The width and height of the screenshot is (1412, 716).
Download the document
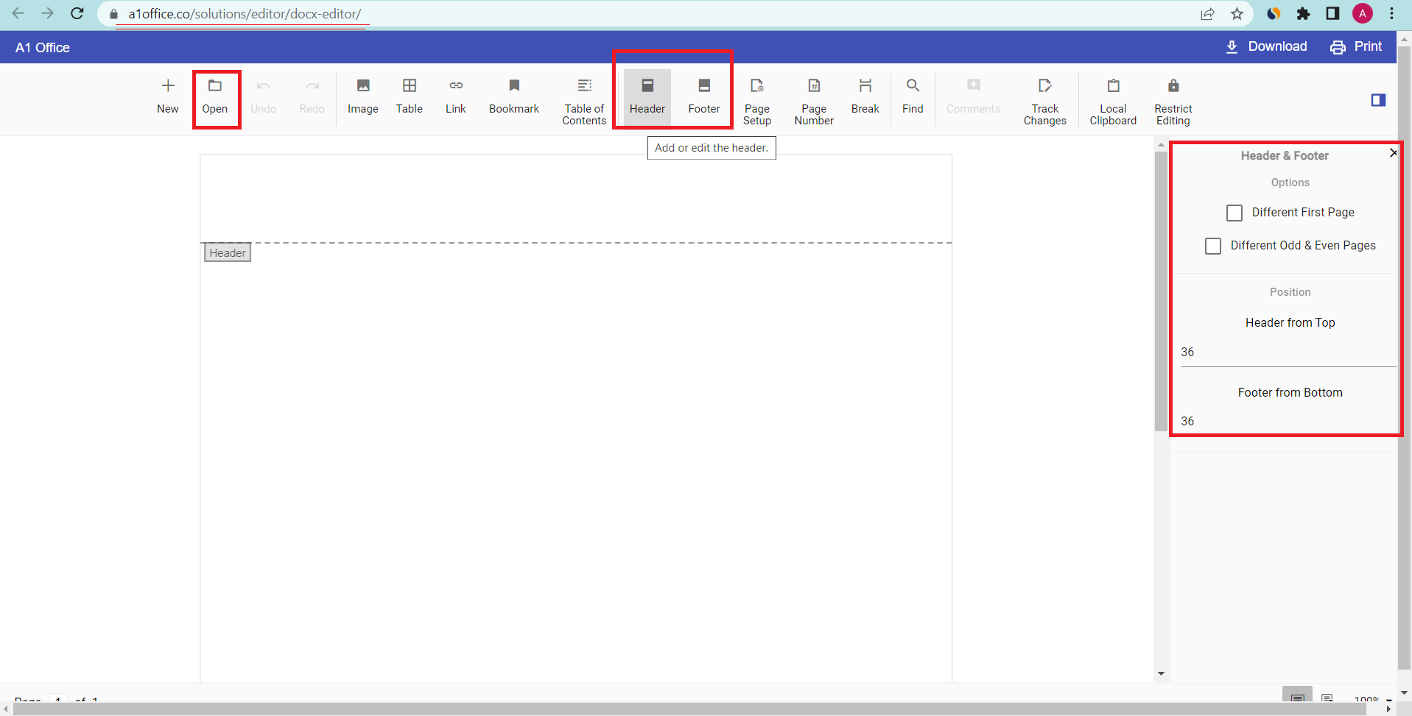1266,46
